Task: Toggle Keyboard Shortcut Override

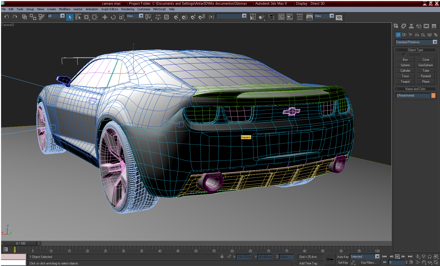Action: (167, 17)
